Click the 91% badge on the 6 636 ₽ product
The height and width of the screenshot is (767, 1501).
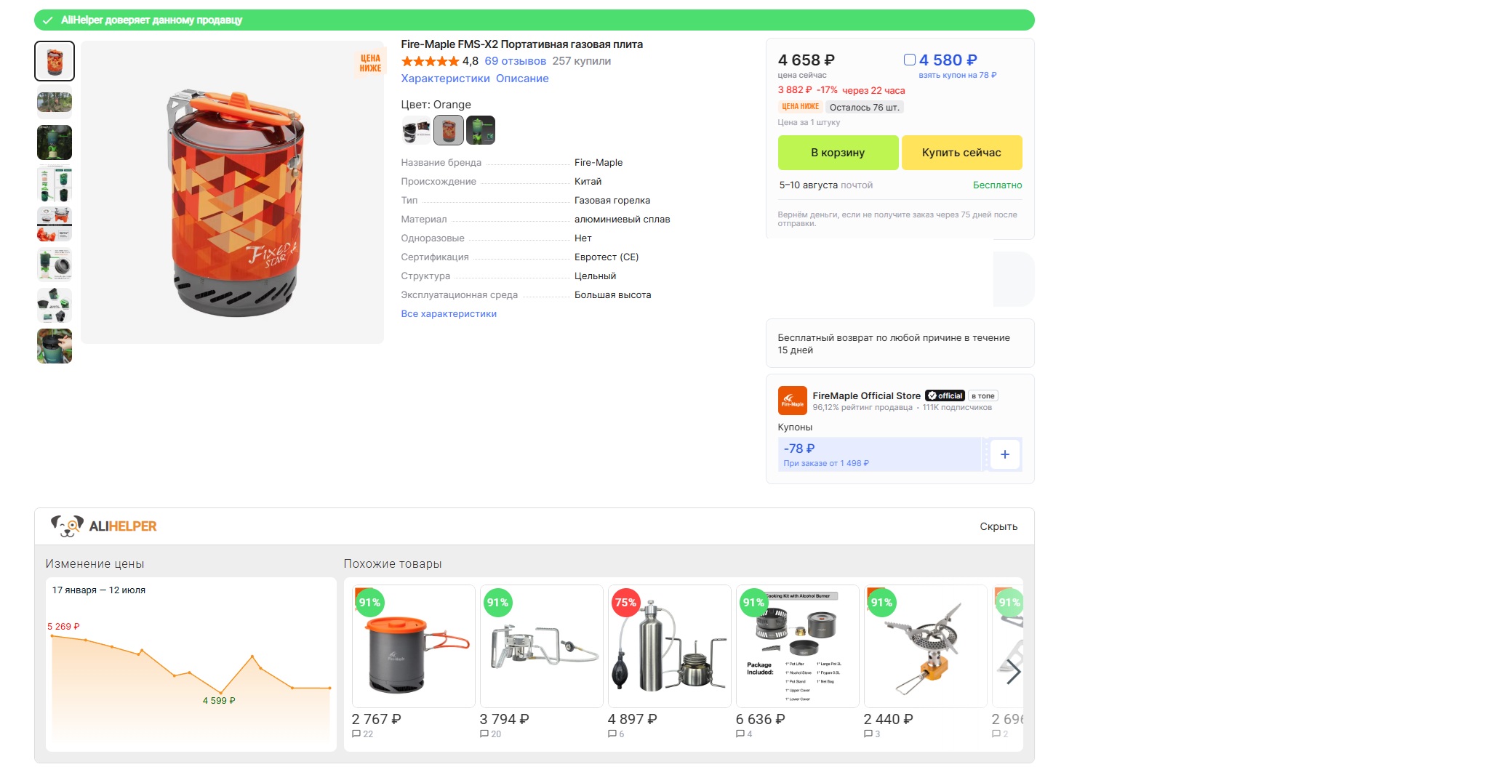point(753,602)
